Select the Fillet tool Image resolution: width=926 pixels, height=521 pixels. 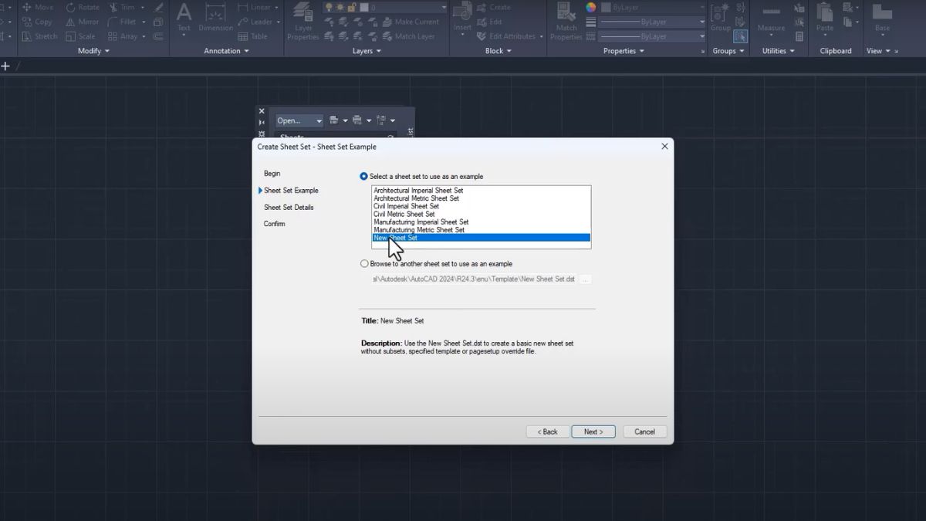122,22
